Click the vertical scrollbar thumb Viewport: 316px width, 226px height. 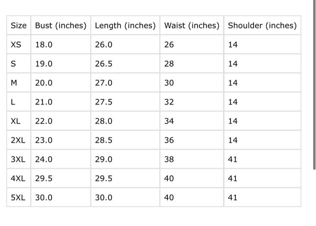(314, 85)
